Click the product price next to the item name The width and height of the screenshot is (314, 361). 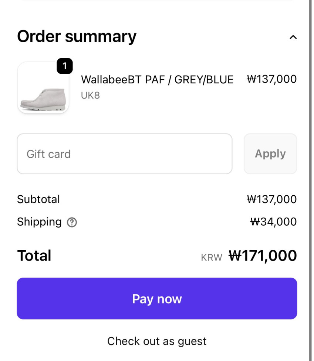[x=271, y=79]
